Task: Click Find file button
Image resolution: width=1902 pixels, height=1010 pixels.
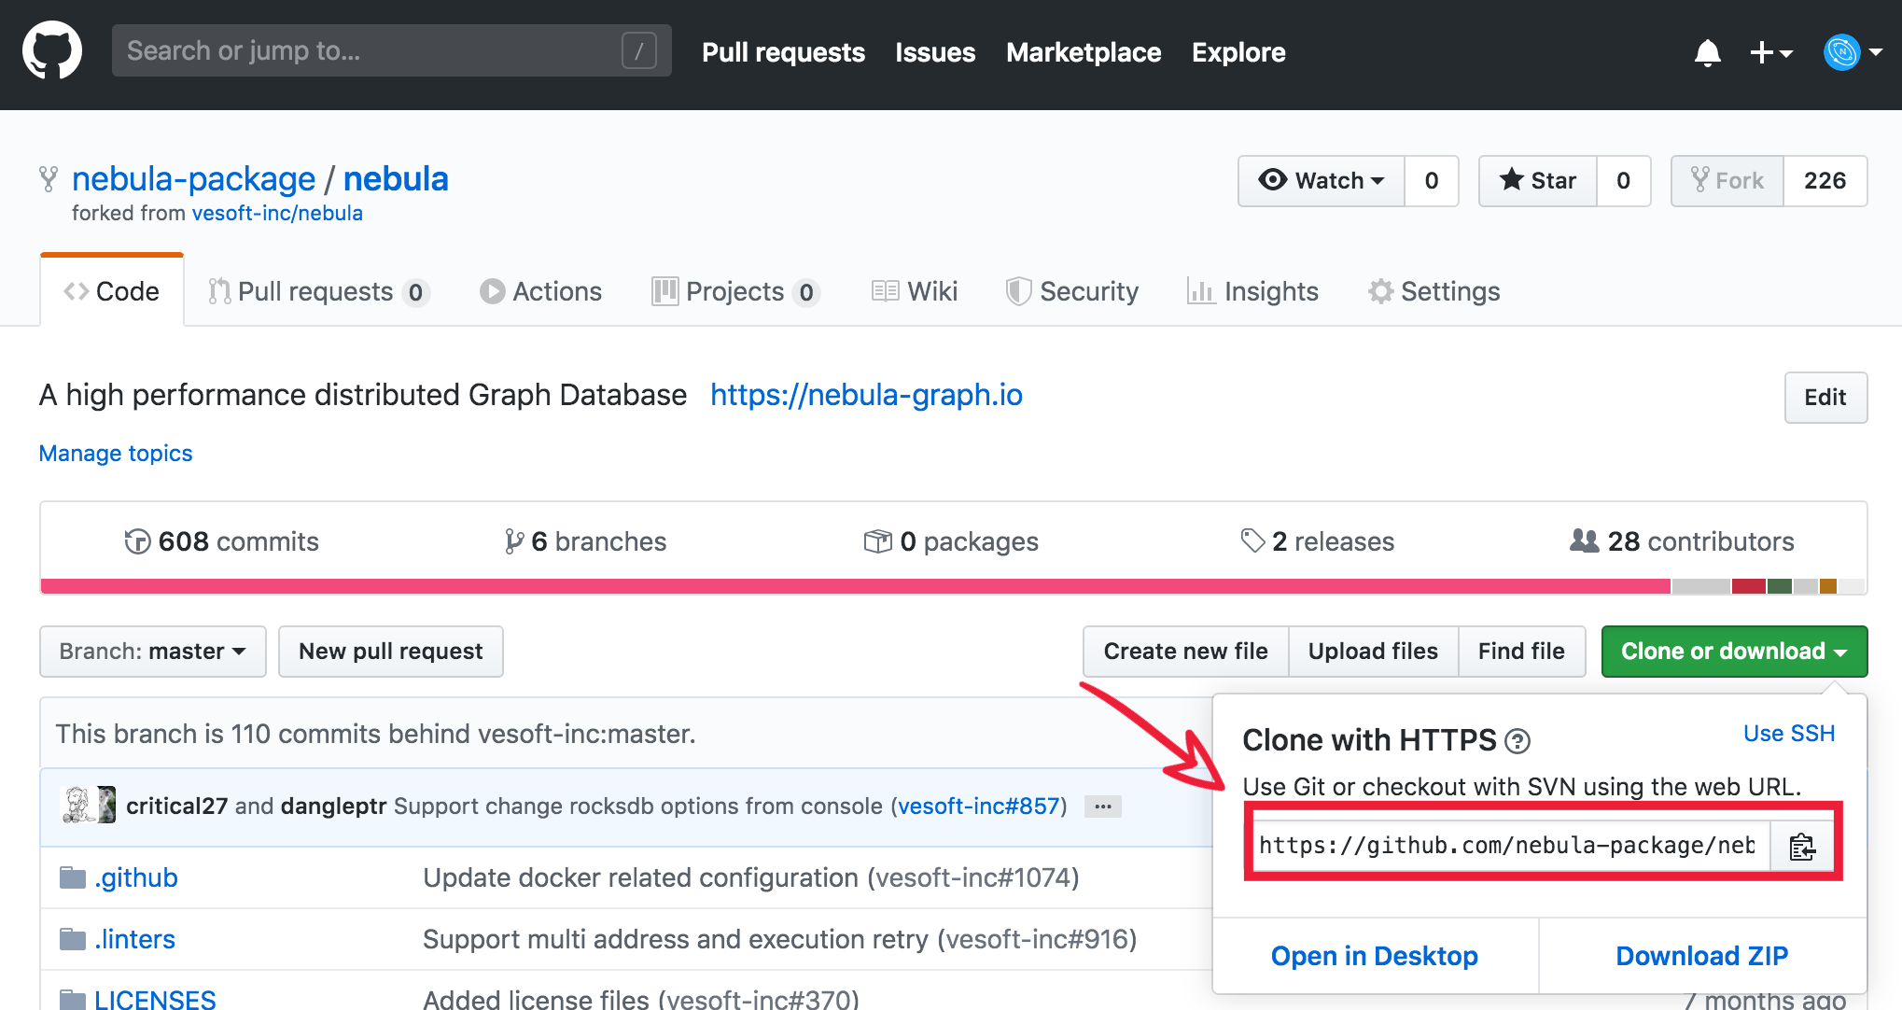Action: pos(1521,652)
